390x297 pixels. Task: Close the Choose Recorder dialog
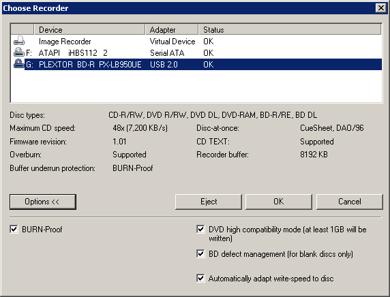(x=381, y=8)
